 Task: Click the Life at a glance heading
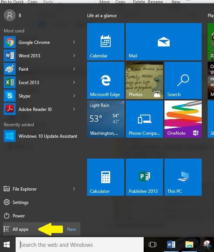[x=102, y=16]
